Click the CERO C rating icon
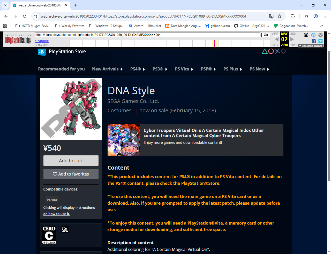Screen dimensions: 331x254 pyautogui.click(x=49, y=235)
